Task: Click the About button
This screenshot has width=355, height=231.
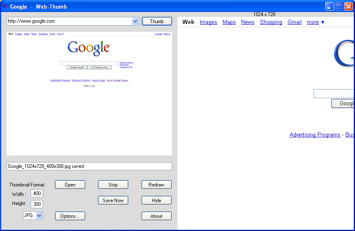Action: (156, 216)
